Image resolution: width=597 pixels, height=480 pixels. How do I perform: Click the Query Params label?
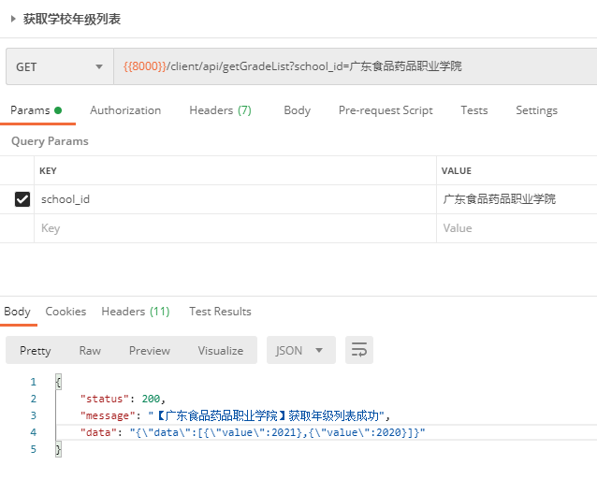[50, 141]
